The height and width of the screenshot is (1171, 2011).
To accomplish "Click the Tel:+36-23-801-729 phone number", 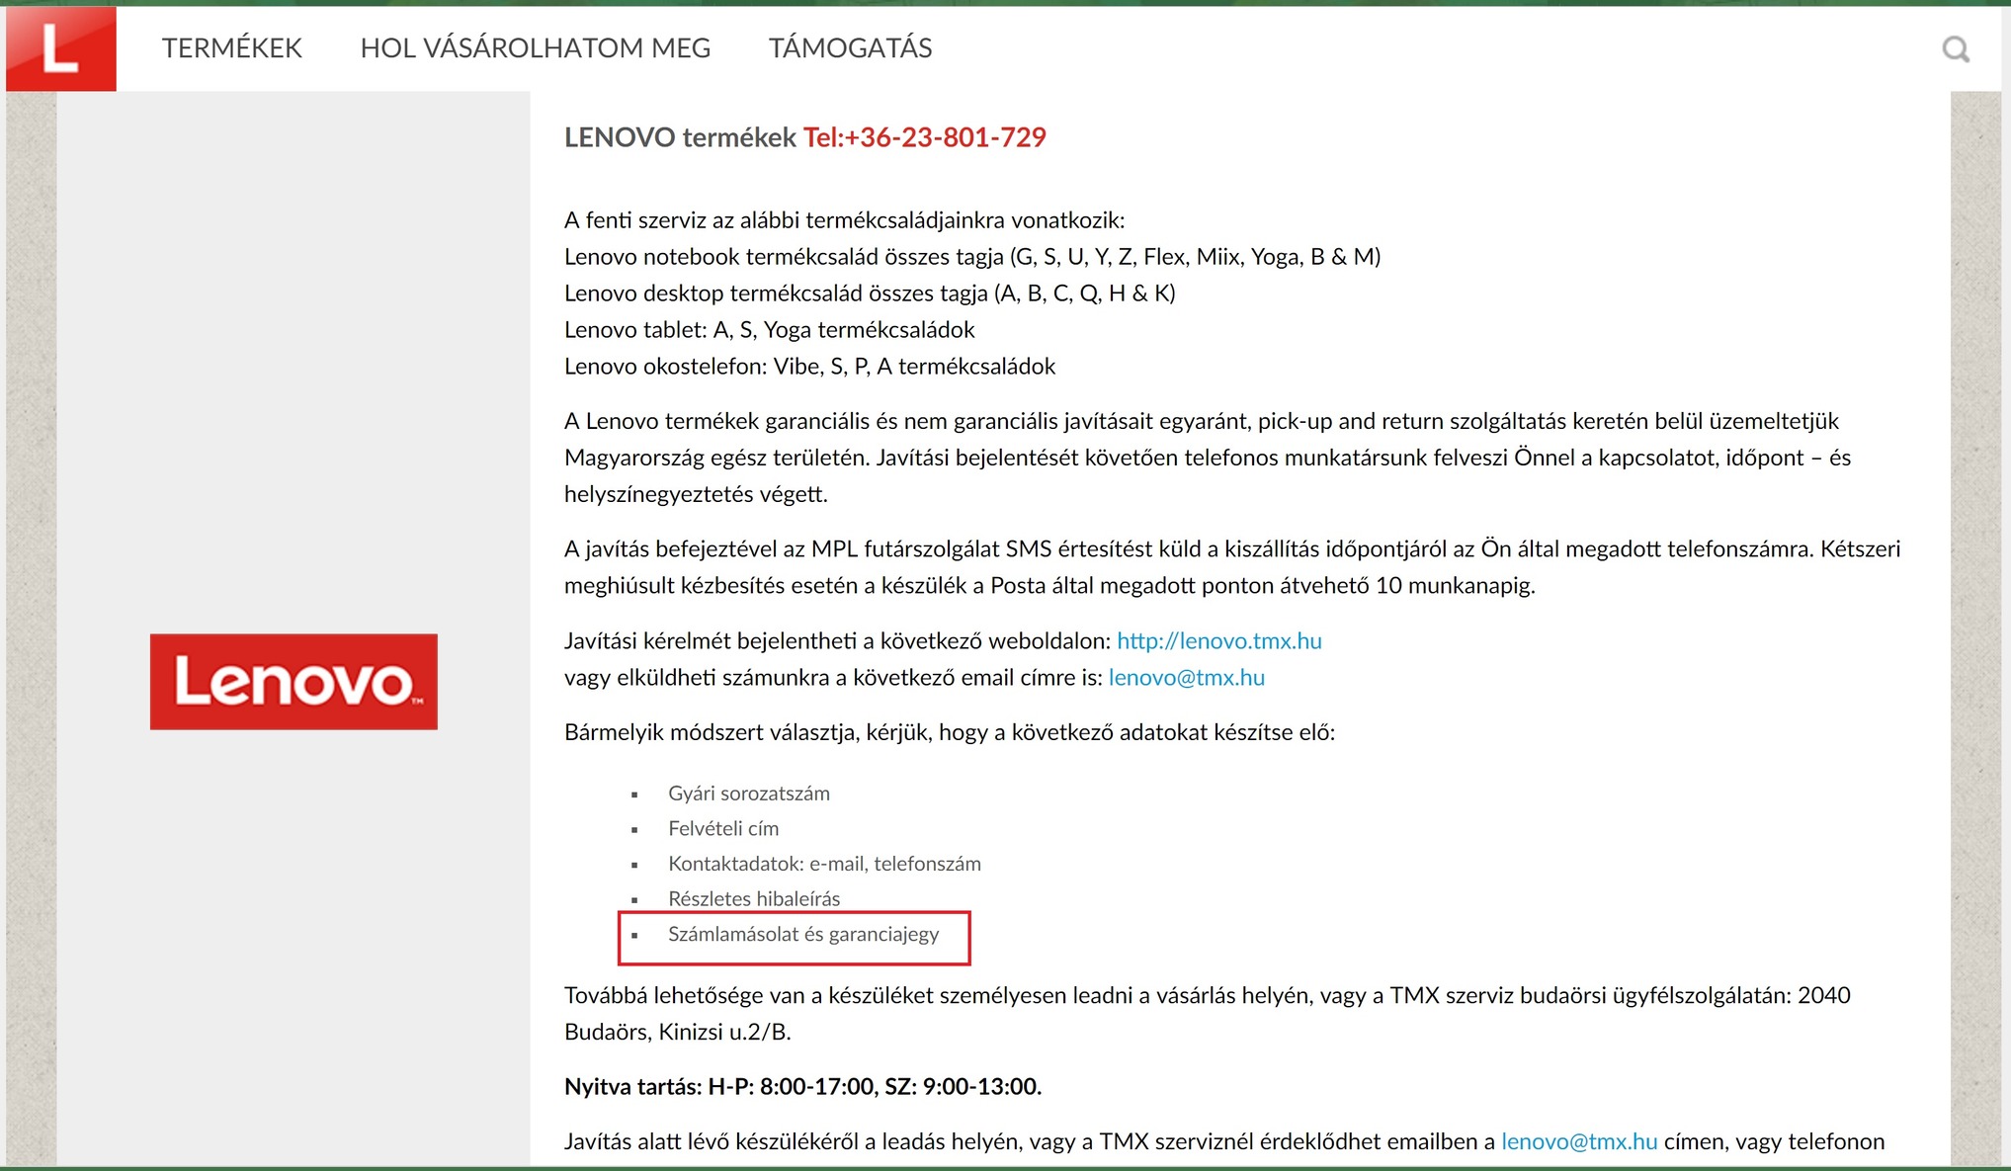I will tap(924, 137).
